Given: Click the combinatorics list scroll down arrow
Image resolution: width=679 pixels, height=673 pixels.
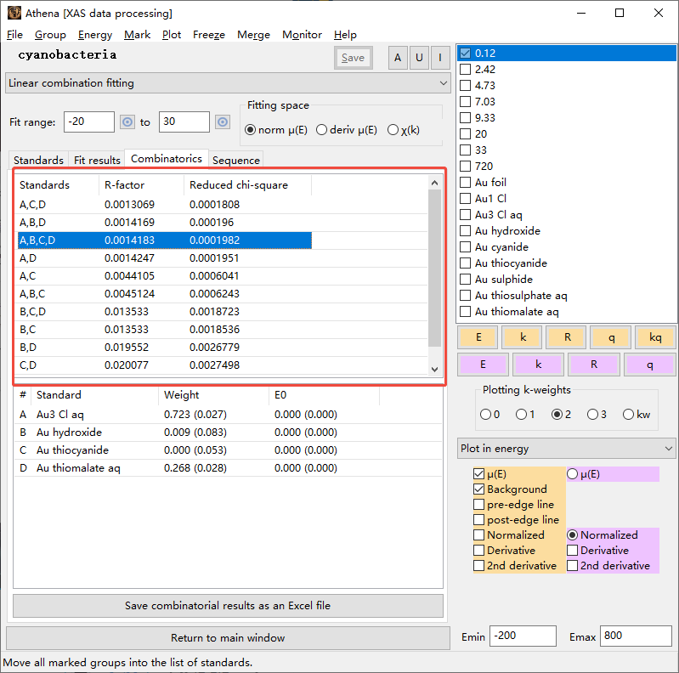Looking at the screenshot, I should click(x=435, y=370).
